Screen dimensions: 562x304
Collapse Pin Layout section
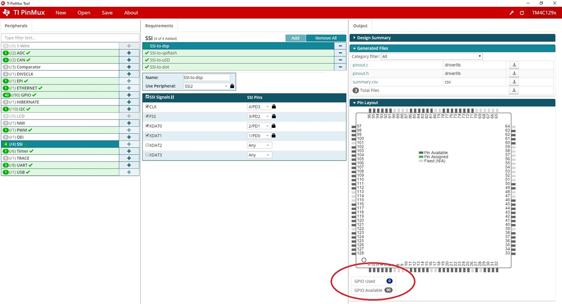(x=452, y=103)
